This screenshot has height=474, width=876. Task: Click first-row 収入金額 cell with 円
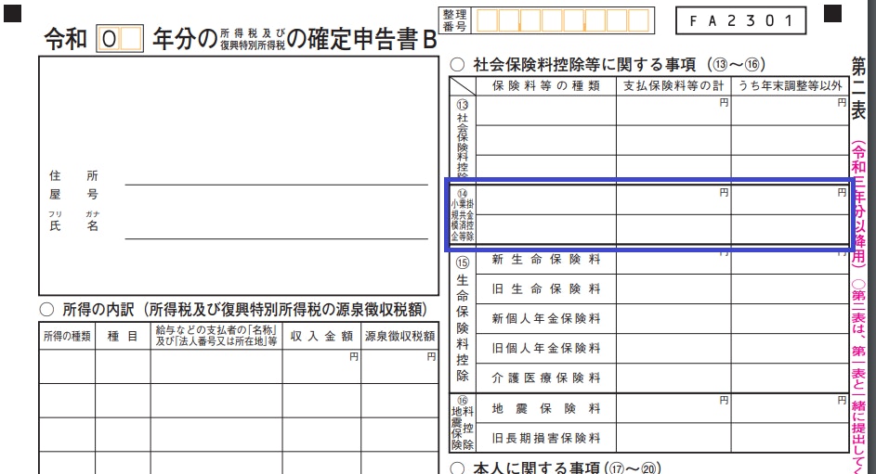321,367
